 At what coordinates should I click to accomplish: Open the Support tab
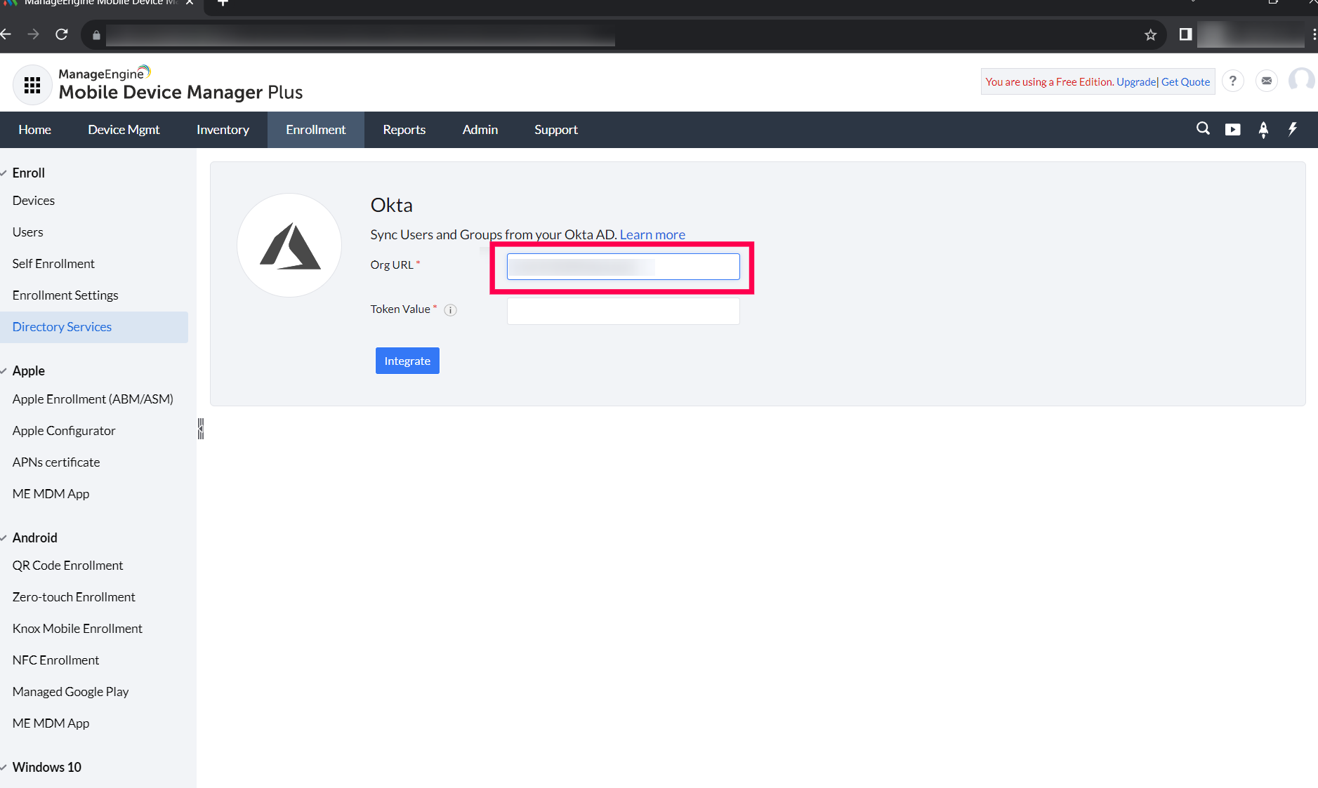pos(556,130)
